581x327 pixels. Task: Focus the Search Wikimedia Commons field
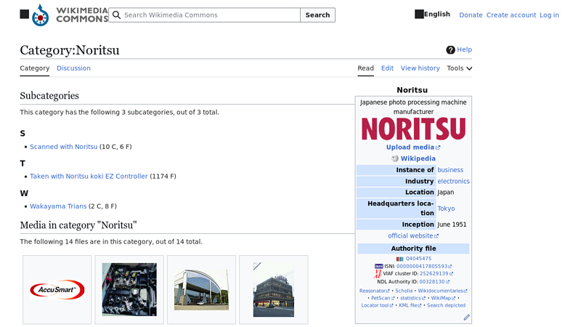[x=205, y=15]
